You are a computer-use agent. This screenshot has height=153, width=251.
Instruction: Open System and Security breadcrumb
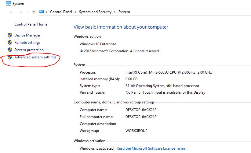pyautogui.click(x=95, y=12)
